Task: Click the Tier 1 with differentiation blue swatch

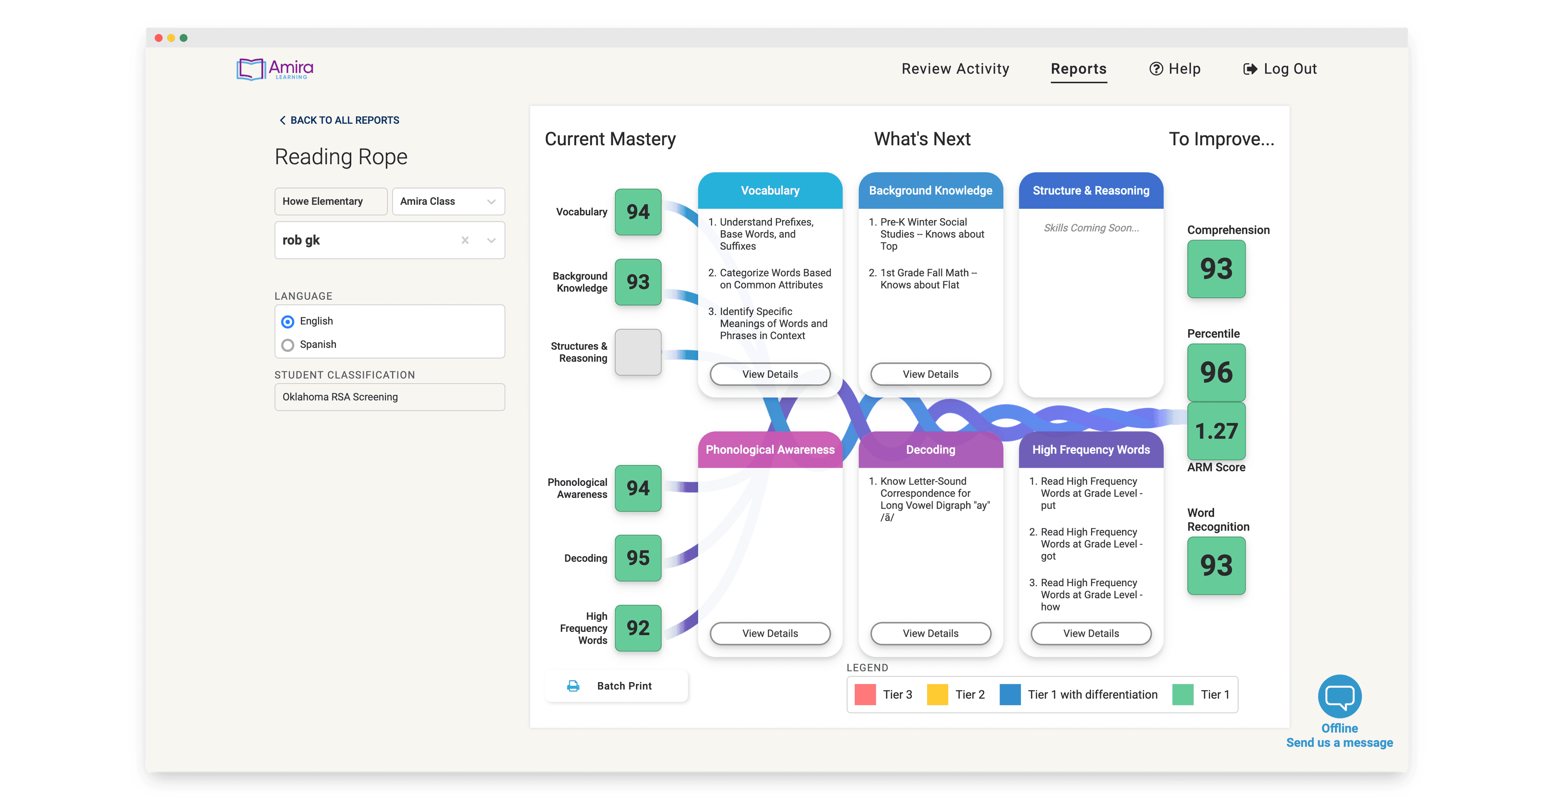Action: pyautogui.click(x=1010, y=694)
